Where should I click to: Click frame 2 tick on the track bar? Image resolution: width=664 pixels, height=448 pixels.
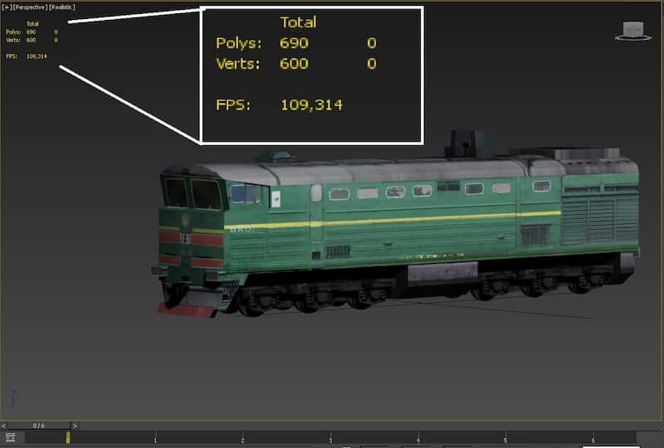242,437
